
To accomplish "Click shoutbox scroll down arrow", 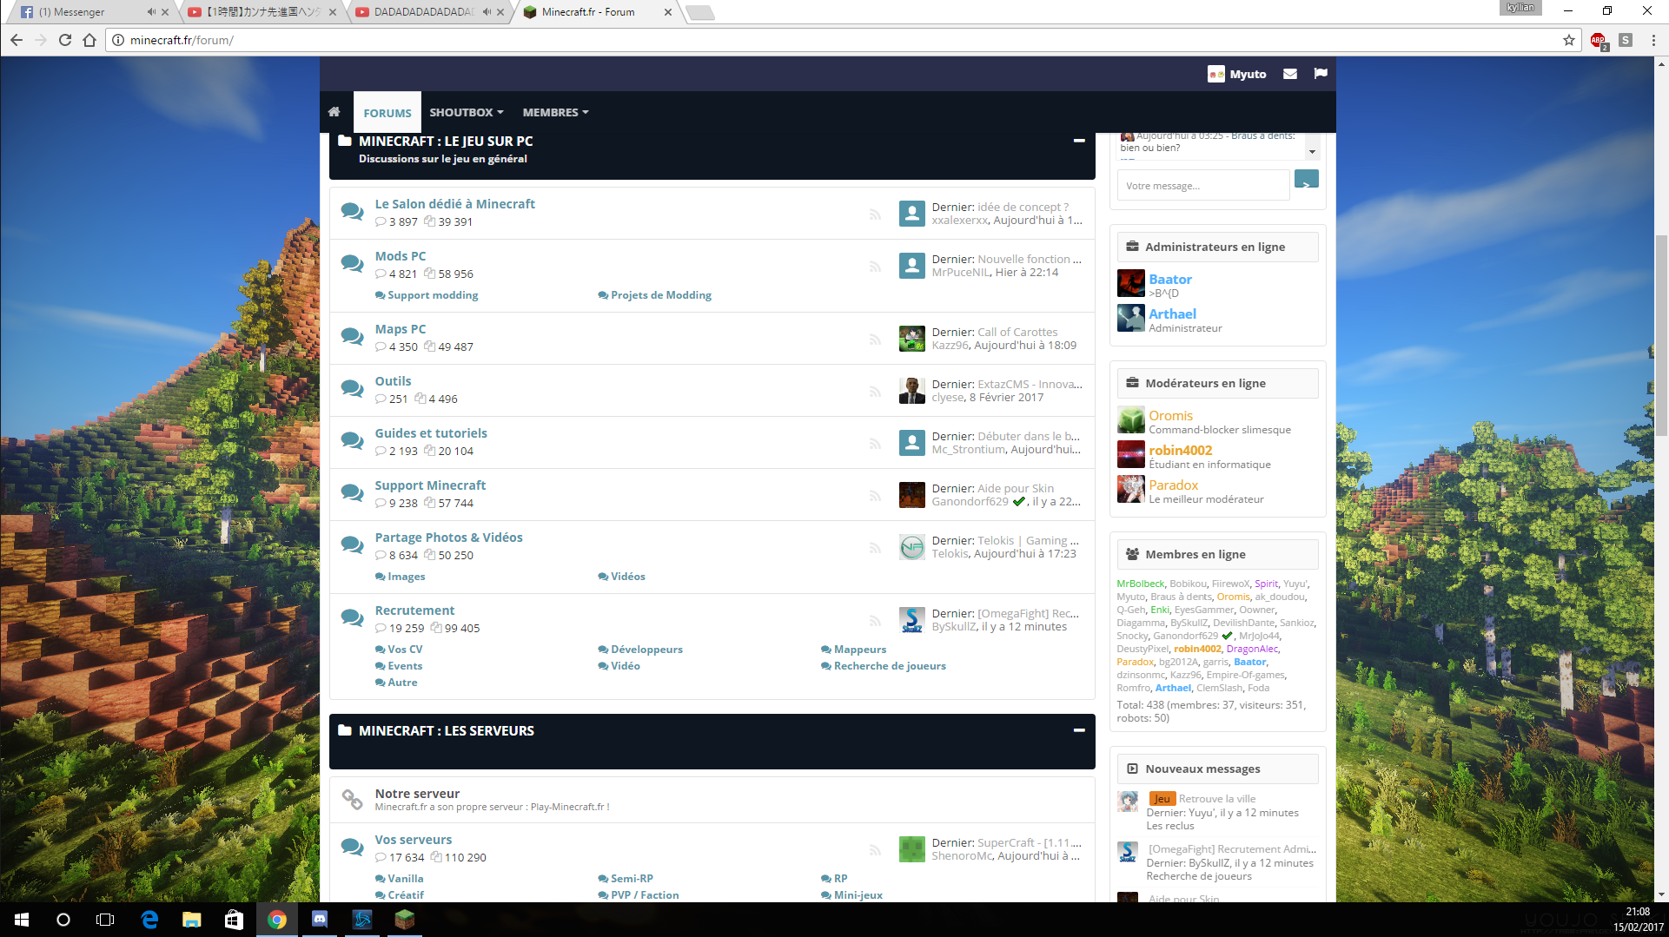I will click(1312, 152).
